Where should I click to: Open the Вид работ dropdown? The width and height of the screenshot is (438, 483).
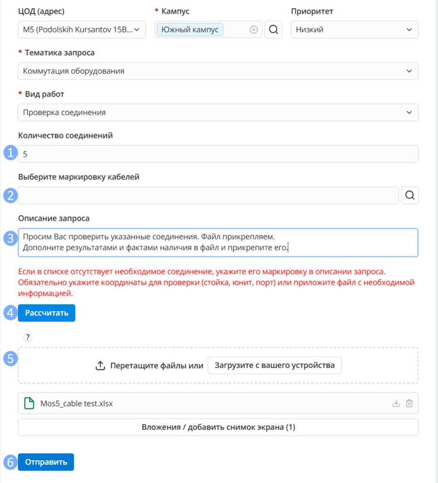pos(218,112)
